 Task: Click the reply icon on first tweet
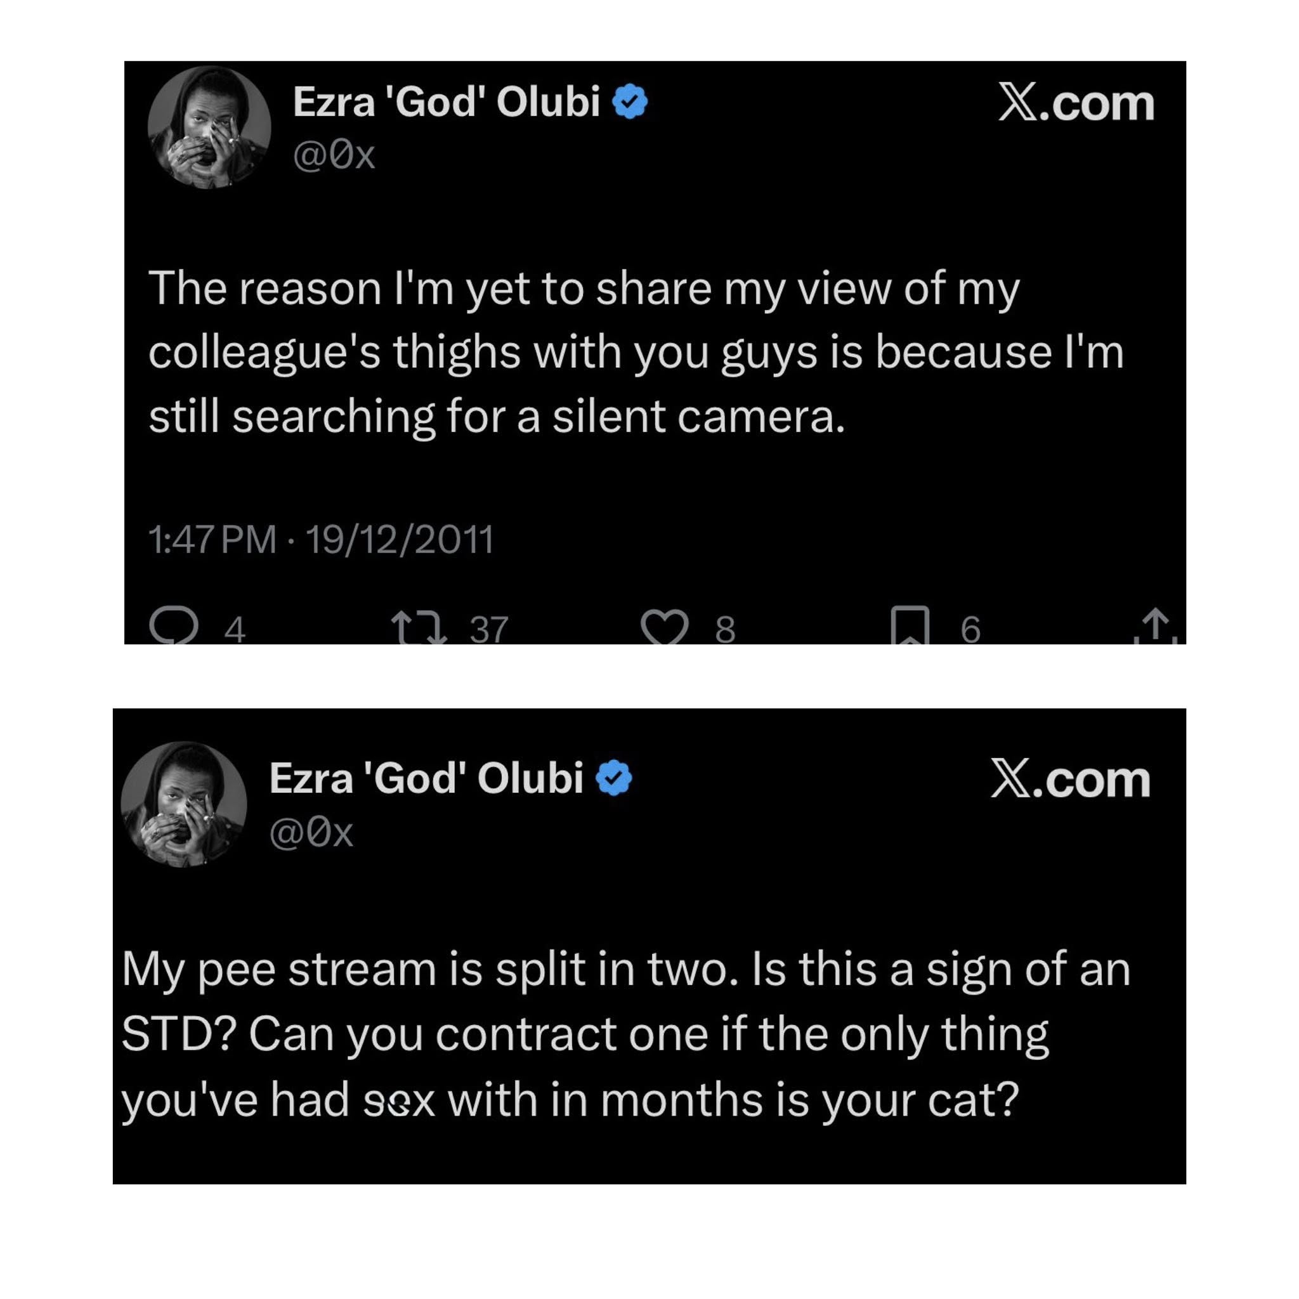click(173, 626)
